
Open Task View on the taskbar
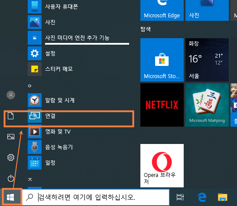180,197
